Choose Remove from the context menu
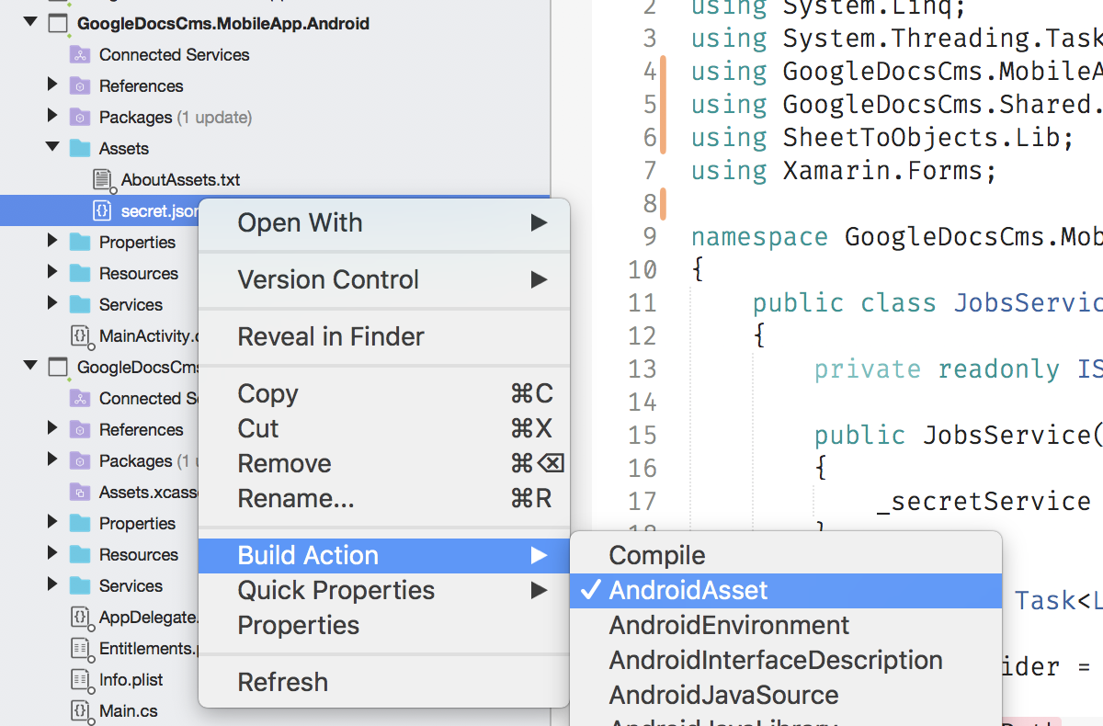The image size is (1103, 726). pyautogui.click(x=384, y=464)
